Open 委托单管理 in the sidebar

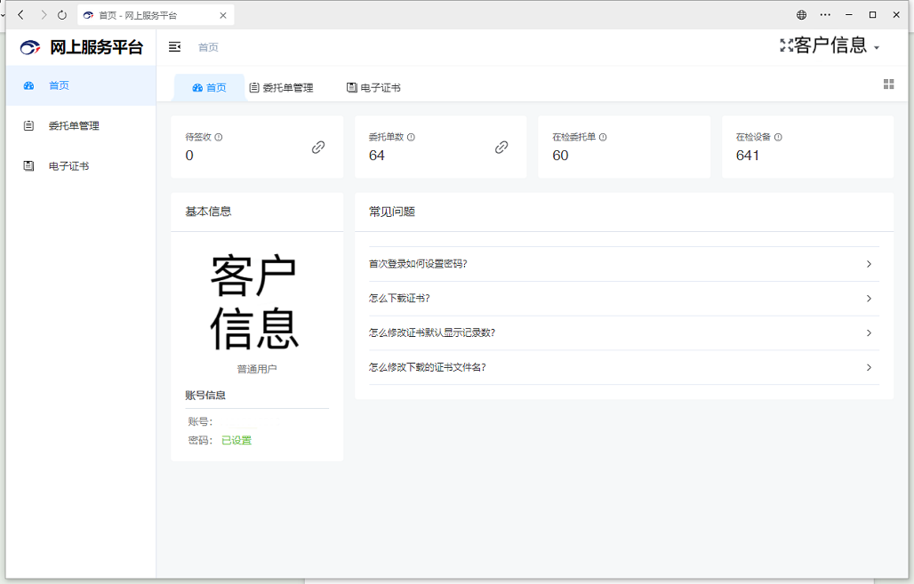point(74,126)
